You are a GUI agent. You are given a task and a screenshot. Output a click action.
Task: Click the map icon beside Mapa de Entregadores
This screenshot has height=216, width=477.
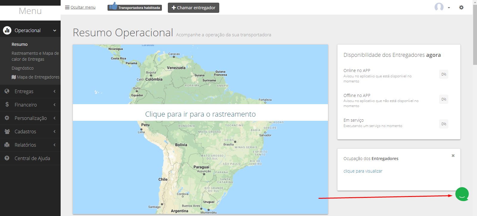click(14, 77)
